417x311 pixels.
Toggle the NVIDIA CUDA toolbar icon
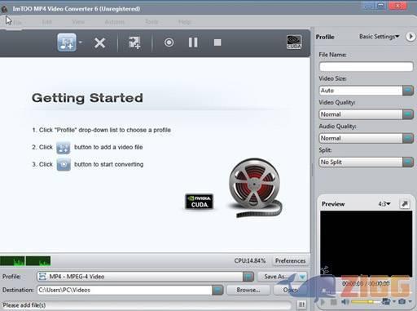click(x=294, y=42)
